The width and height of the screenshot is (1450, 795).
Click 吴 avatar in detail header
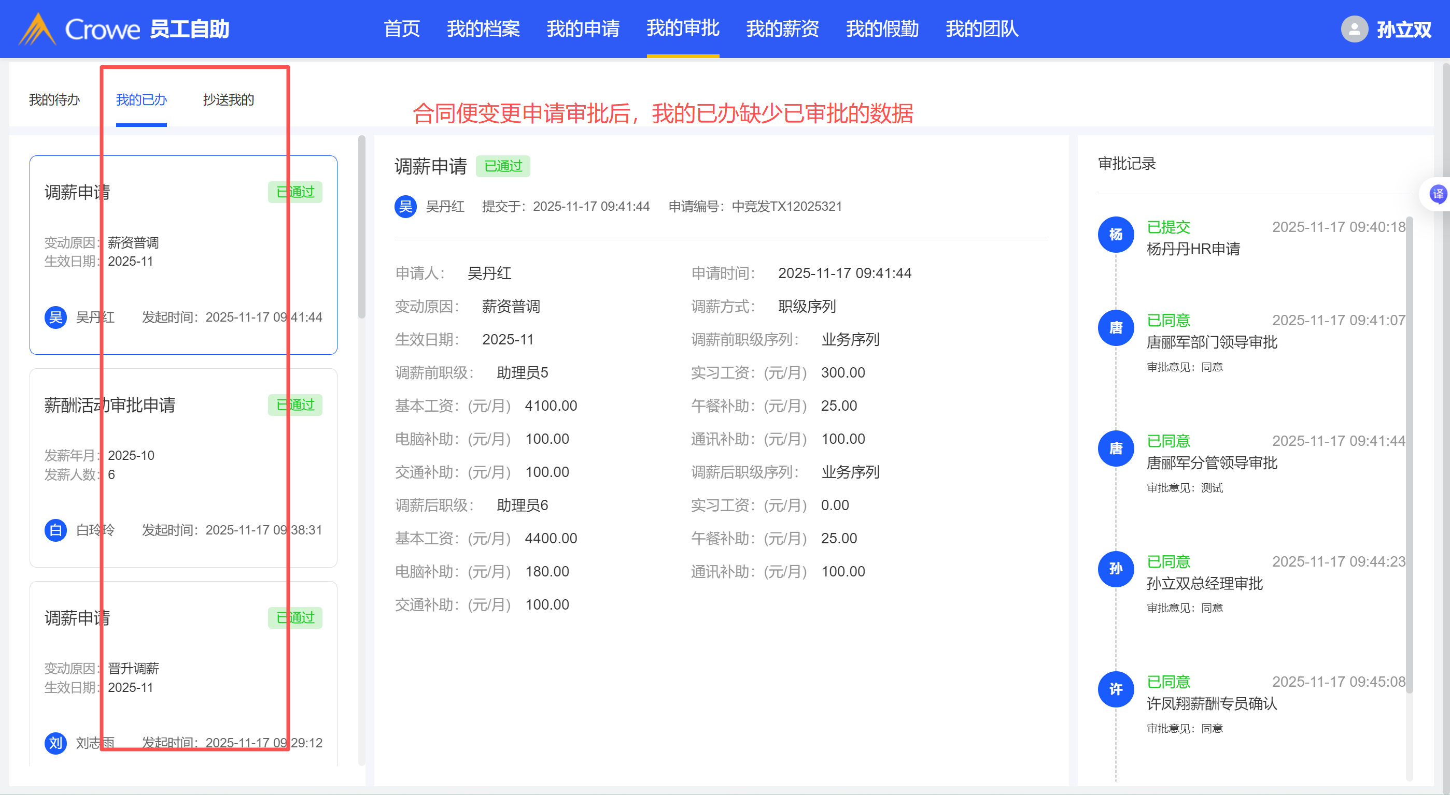click(405, 206)
